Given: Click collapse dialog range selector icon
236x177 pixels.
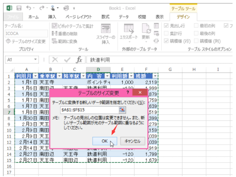Looking at the screenshot, I should click(122, 110).
